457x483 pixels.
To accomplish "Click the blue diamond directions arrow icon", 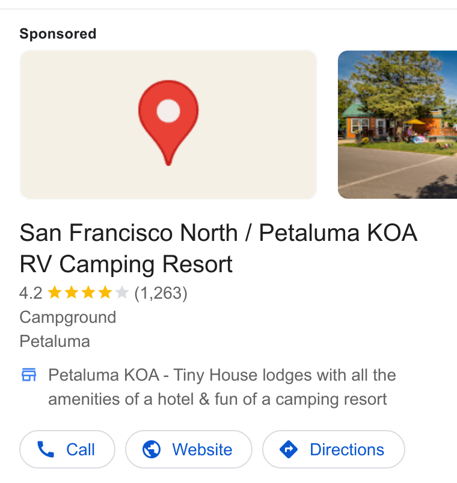I will [289, 449].
